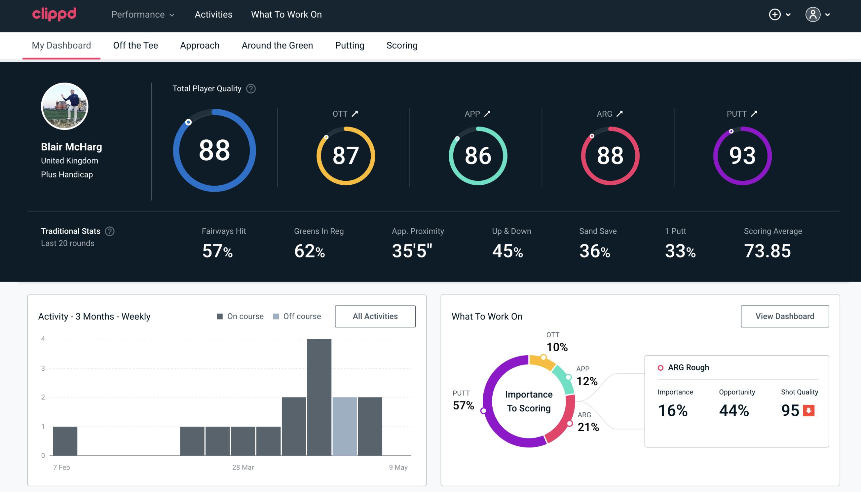
Task: Toggle Off course activity display
Action: (x=297, y=316)
